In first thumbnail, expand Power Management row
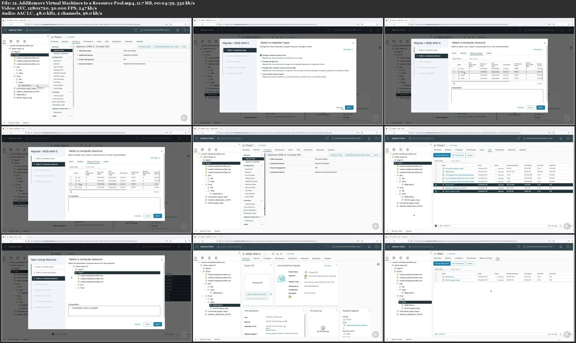This screenshot has width=576, height=343. point(77,59)
